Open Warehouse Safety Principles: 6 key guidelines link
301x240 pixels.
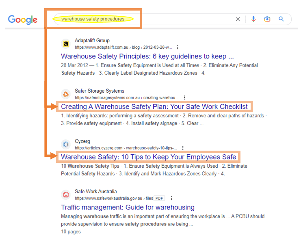coord(147,56)
